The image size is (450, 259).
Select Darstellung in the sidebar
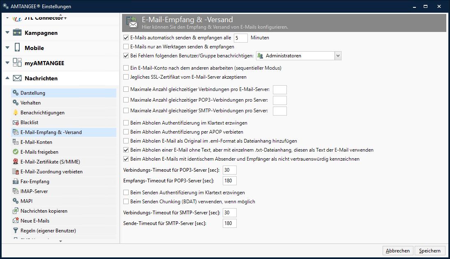(x=64, y=93)
